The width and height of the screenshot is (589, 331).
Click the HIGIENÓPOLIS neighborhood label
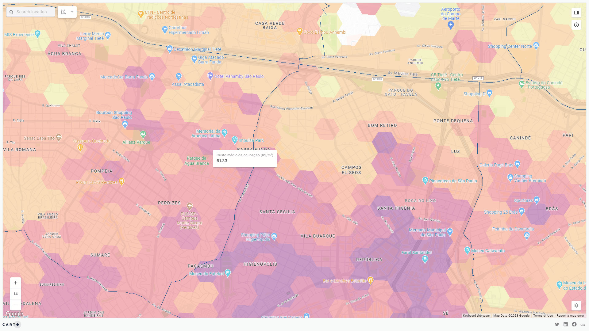(x=260, y=264)
